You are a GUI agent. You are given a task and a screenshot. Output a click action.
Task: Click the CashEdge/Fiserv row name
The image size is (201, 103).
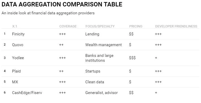pos(27,93)
